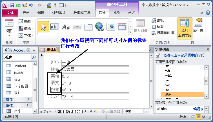Click the Excel export icon in quick access toolbar

(19, 5)
